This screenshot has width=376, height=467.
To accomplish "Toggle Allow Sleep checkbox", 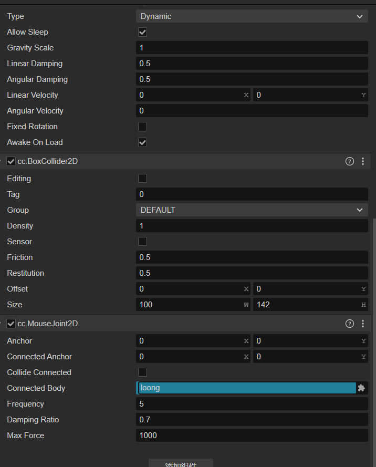I will [142, 32].
